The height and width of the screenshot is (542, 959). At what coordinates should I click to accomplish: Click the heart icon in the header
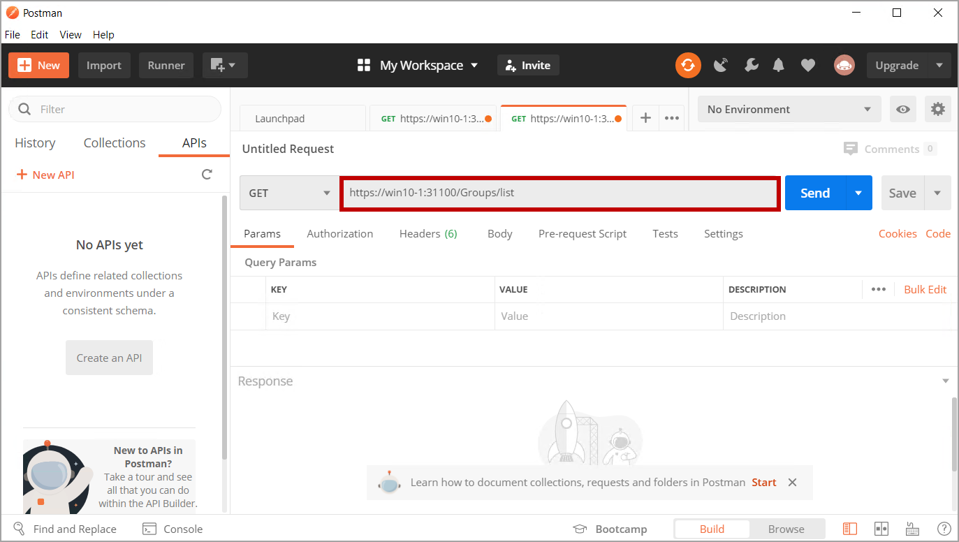pos(808,65)
